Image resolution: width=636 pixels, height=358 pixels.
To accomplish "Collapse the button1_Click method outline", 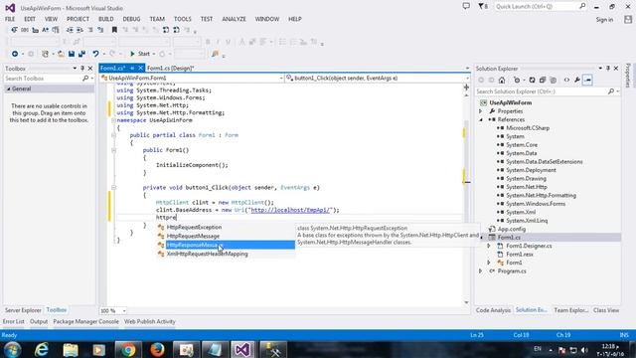I will tap(113, 188).
